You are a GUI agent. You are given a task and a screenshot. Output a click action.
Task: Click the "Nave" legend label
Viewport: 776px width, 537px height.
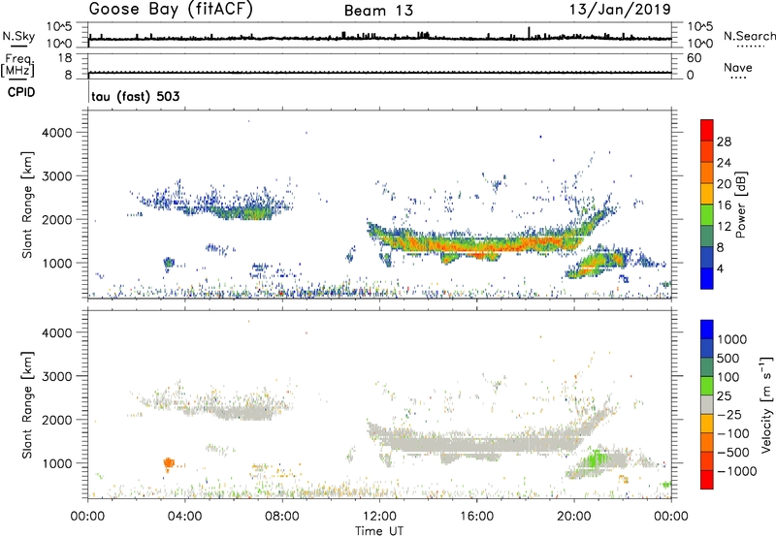click(x=738, y=67)
